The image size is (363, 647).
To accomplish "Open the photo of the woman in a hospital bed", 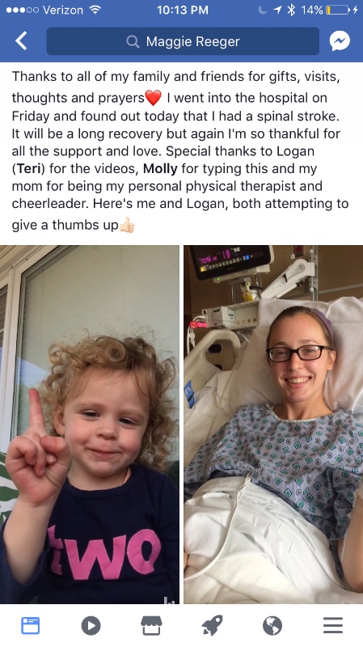I will [x=273, y=424].
